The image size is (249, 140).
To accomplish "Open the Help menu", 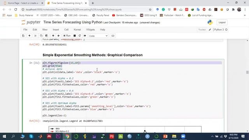I will point(103,30).
